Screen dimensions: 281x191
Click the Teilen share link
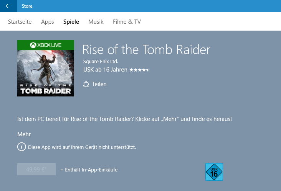pos(99,84)
